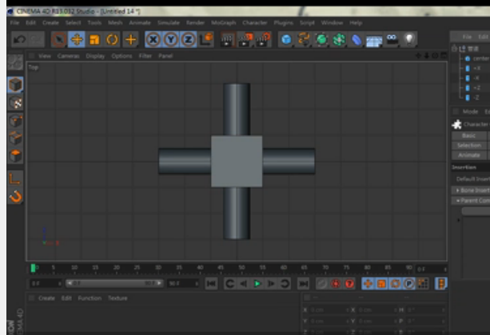The height and width of the screenshot is (335, 490).
Task: Play the animation forwards
Action: [x=257, y=283]
